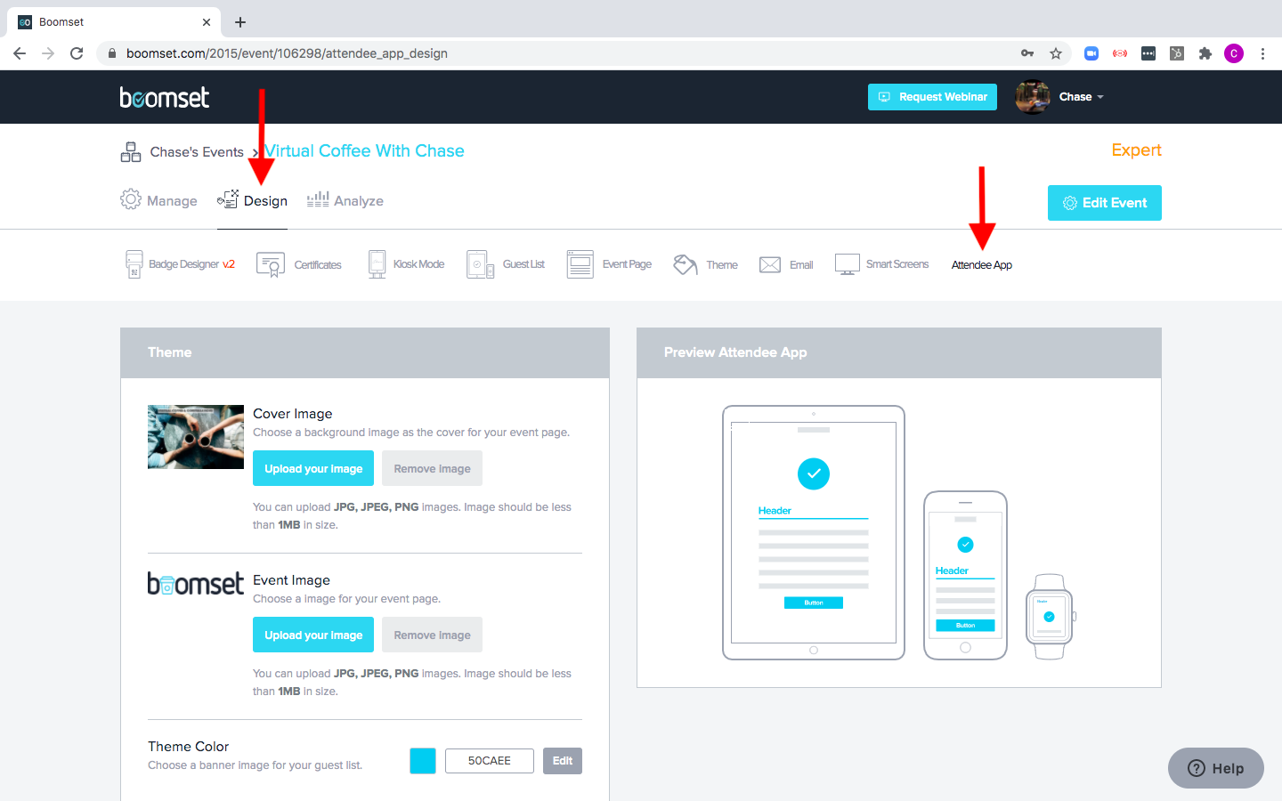This screenshot has height=801, width=1282.
Task: Click the phone preview mockup
Action: (x=966, y=576)
